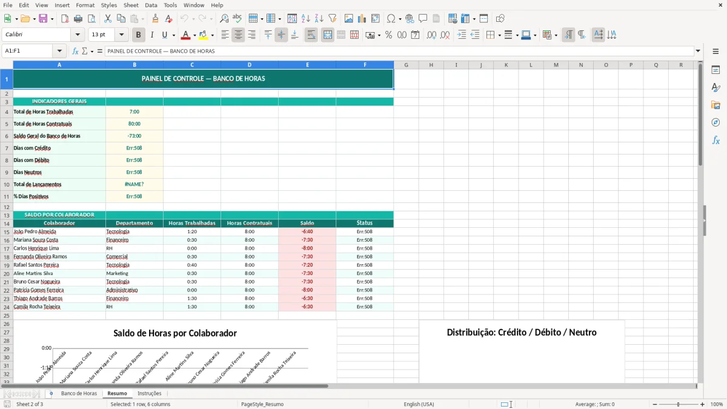Screen dimensions: 727x409
Task: Click the row 15 header
Action: tap(7, 231)
